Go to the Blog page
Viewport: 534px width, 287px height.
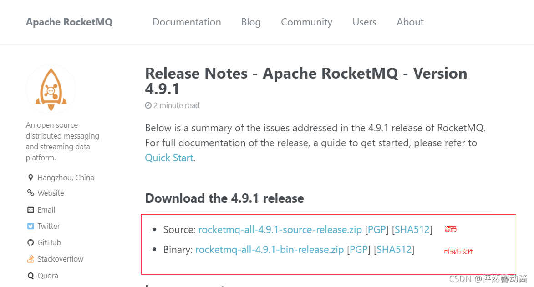251,22
